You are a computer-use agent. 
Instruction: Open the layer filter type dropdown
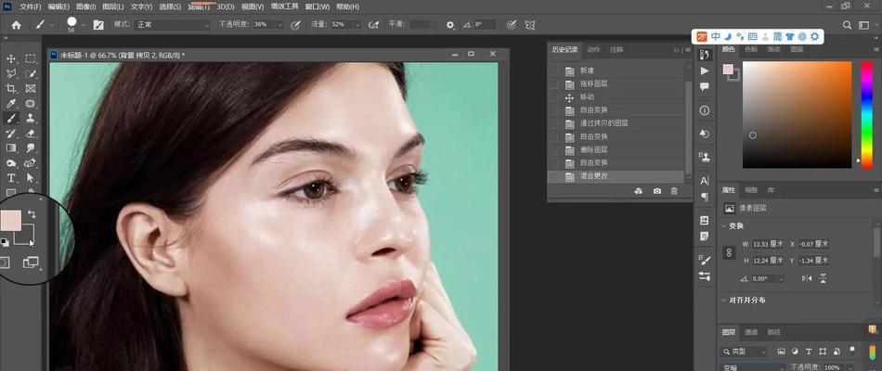click(745, 352)
